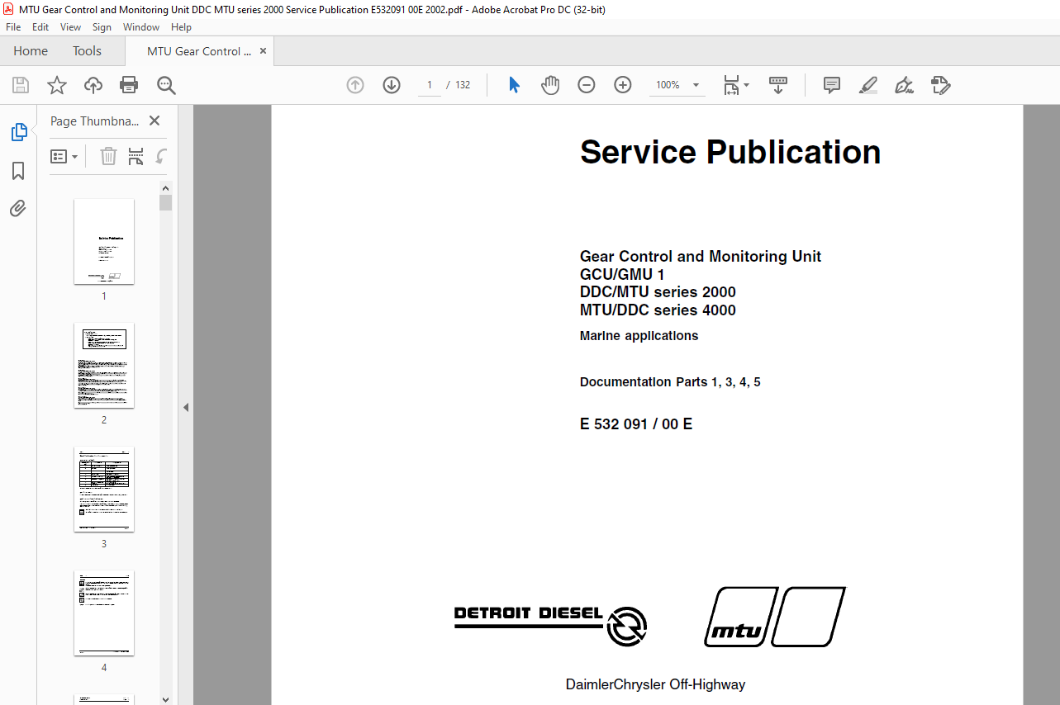Select the Highlight text pen tool

[x=868, y=85]
